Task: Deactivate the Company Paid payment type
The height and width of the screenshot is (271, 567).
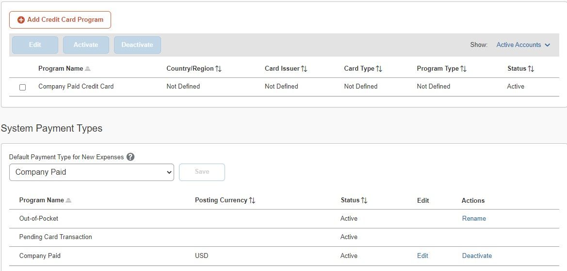Action: pos(477,256)
